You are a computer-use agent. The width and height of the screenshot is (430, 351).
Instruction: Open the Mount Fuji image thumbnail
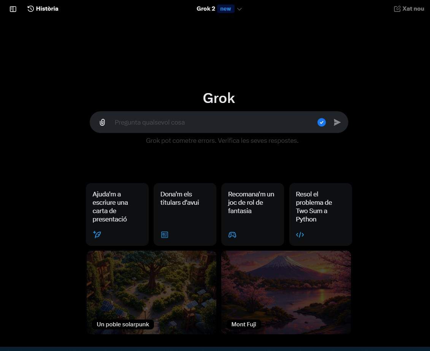click(x=286, y=292)
